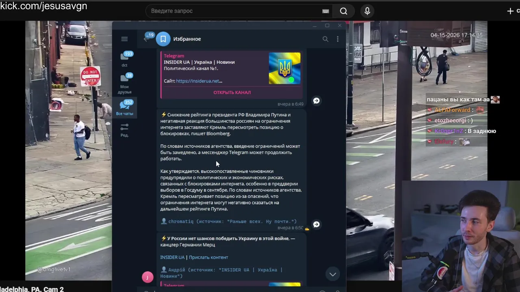Close the Telegram window
Image resolution: width=520 pixels, height=292 pixels.
tap(340, 26)
